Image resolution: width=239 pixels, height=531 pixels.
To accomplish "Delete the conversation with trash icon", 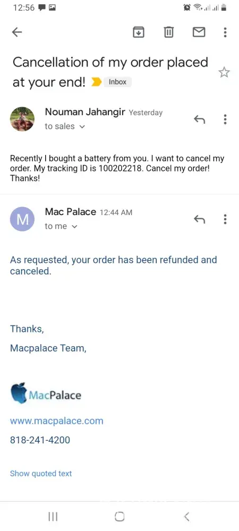I will click(168, 32).
